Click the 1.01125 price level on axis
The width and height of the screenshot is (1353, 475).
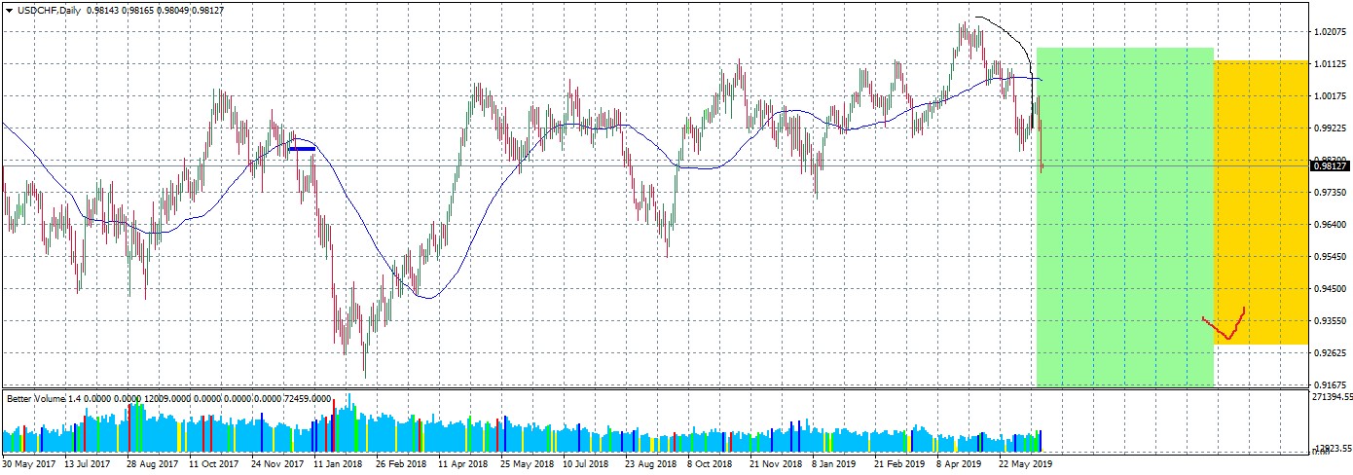pos(1329,64)
